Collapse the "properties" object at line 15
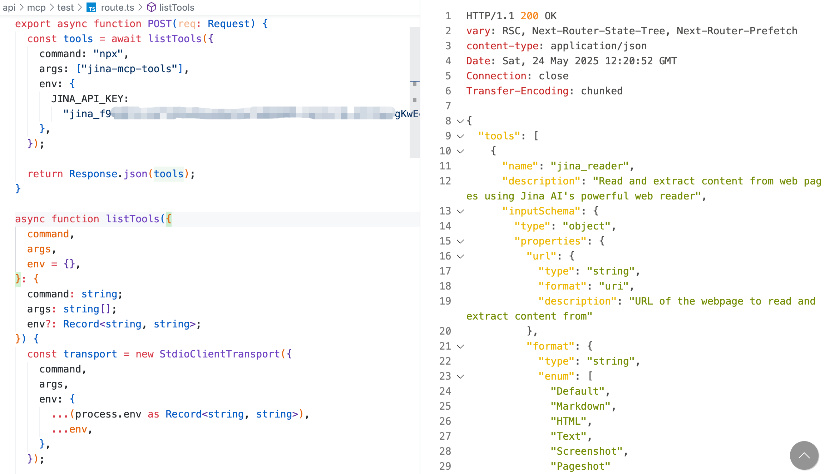This screenshot has width=830, height=474. [460, 241]
